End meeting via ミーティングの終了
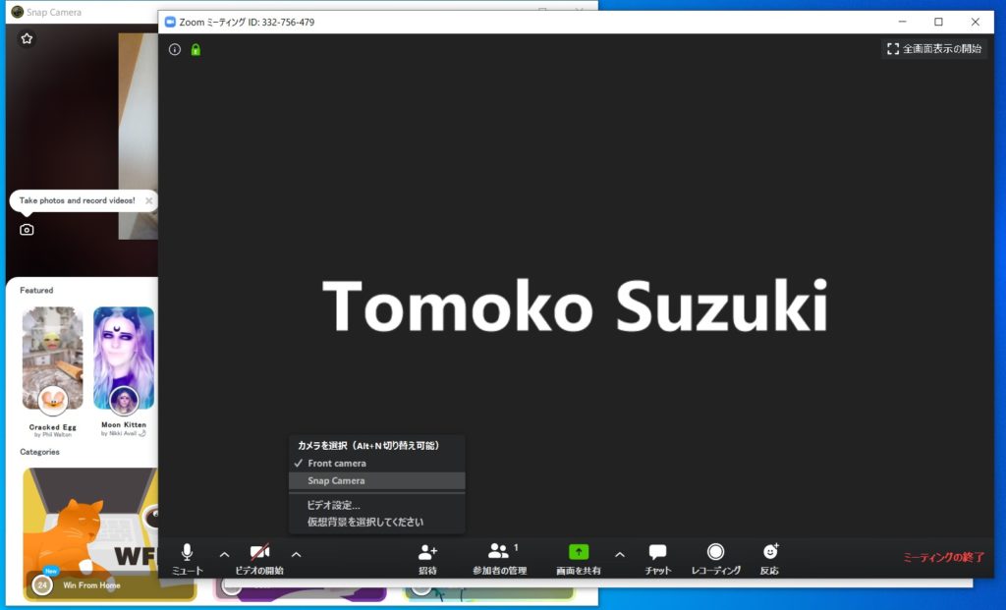1006x610 pixels. pyautogui.click(x=944, y=557)
